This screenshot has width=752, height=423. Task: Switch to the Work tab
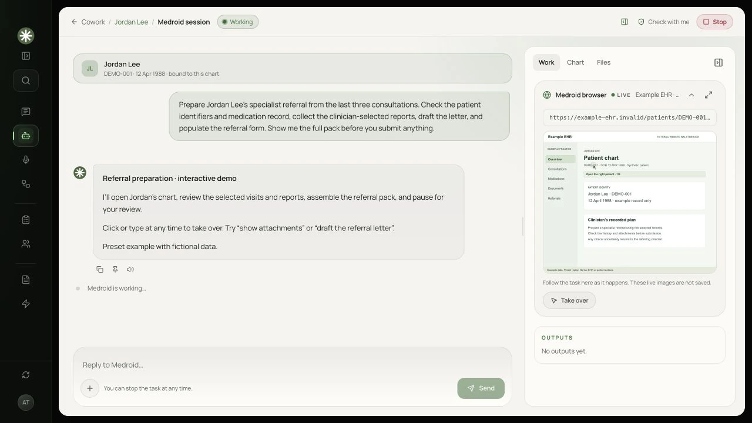(546, 62)
